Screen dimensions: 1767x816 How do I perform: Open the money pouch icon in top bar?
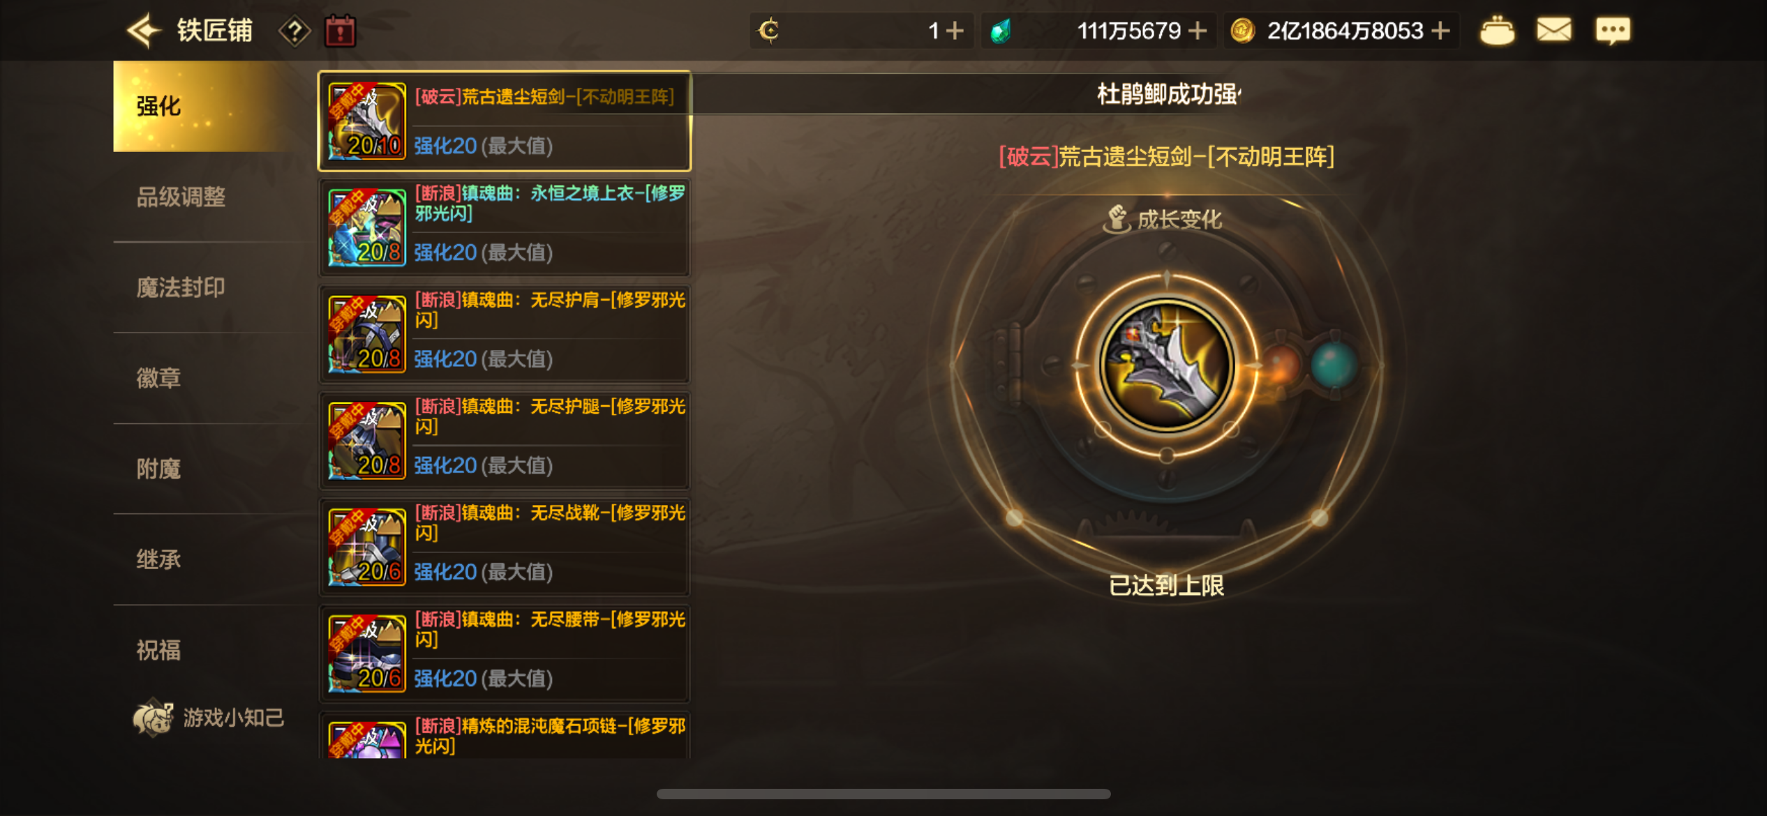1497,31
